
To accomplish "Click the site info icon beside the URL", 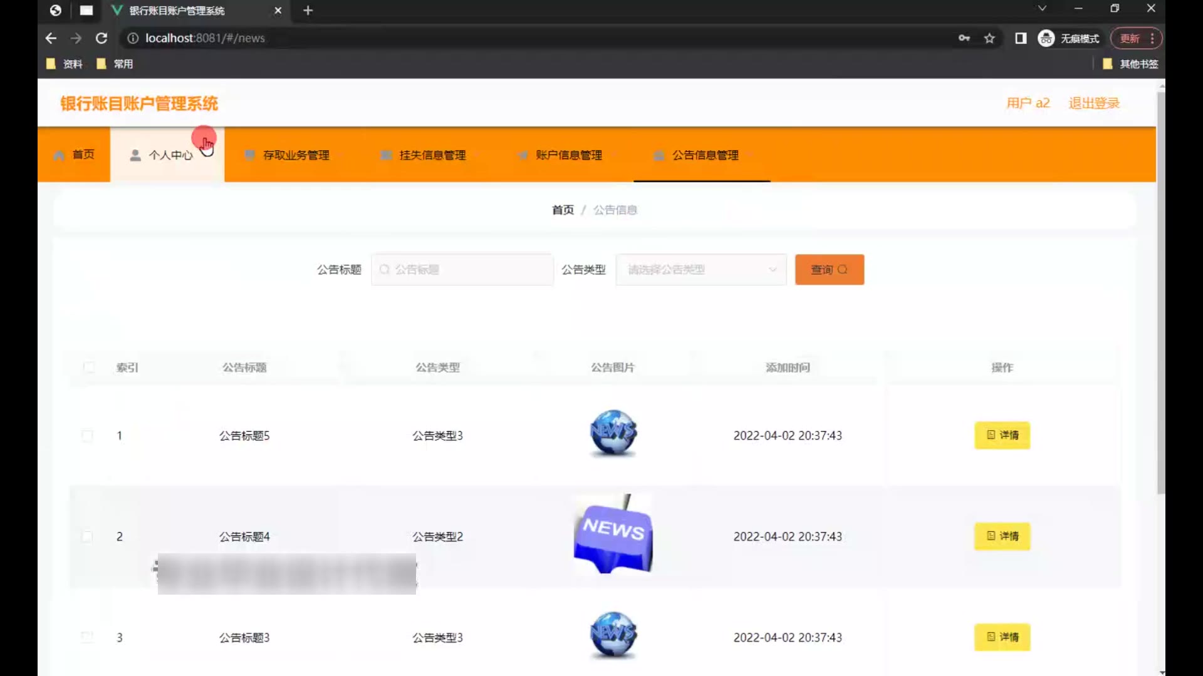I will click(x=133, y=38).
